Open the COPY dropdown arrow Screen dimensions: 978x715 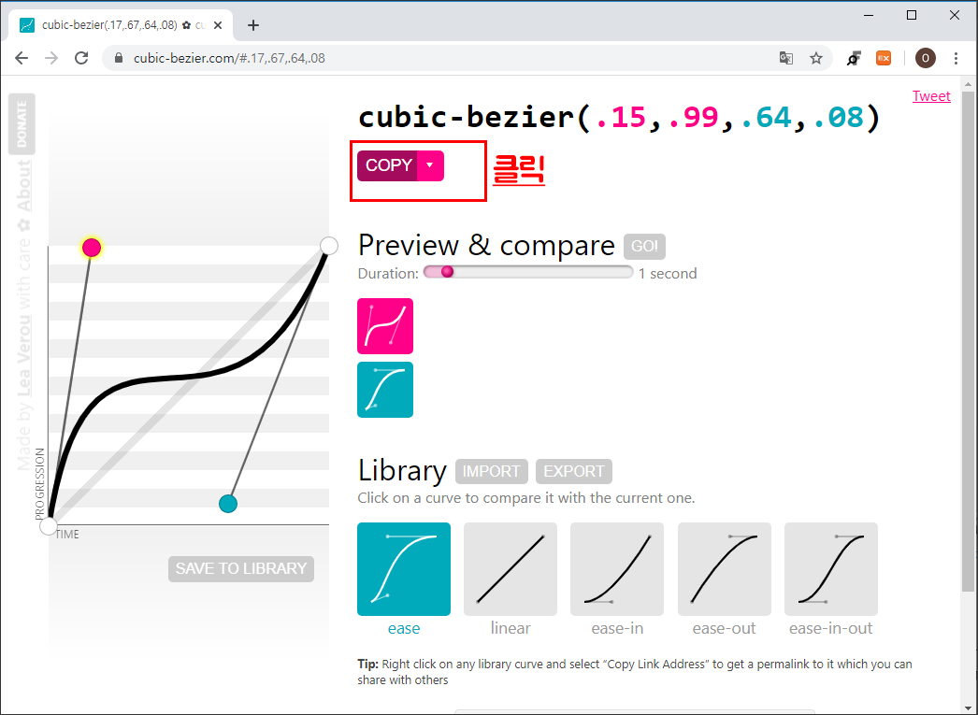[430, 165]
